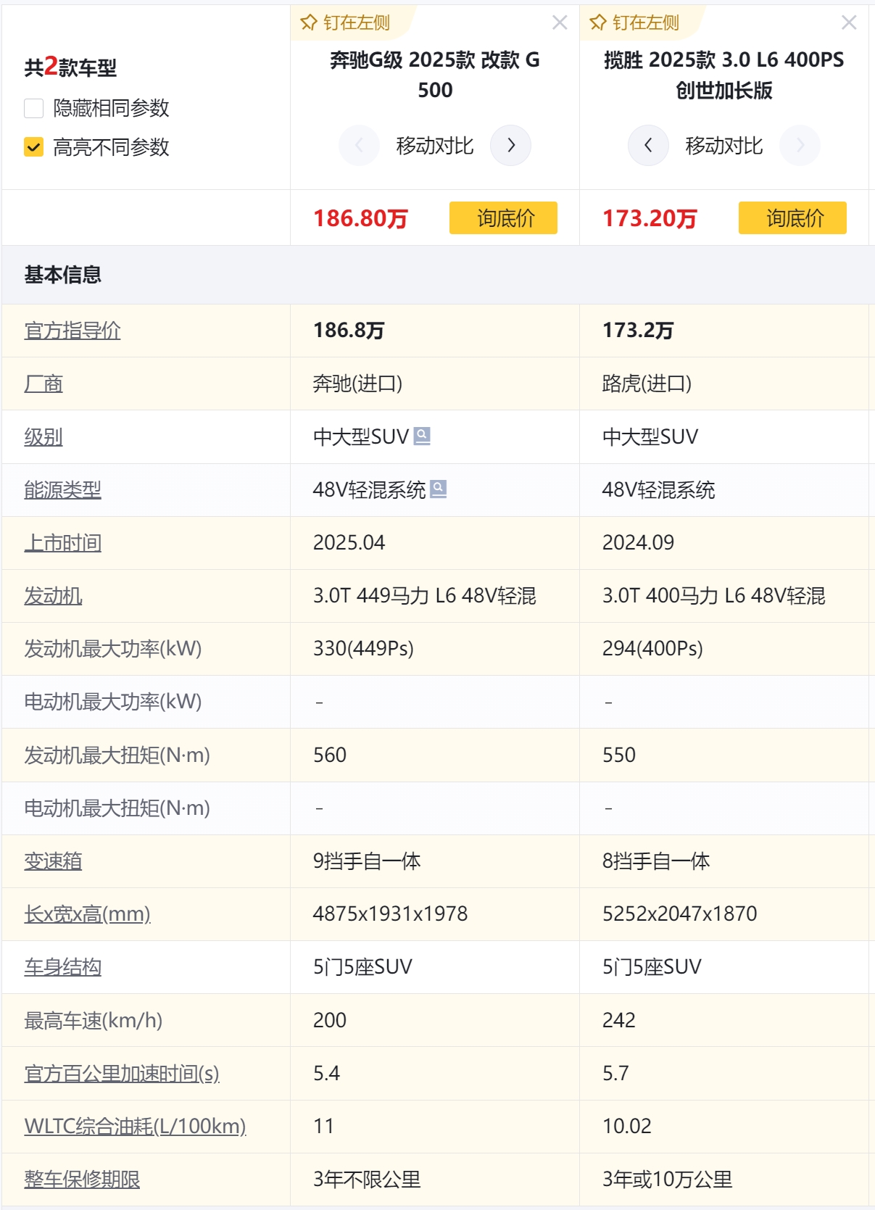This screenshot has width=875, height=1210.
Task: Click the disabled left arrow under 奔驰G级
Action: pyautogui.click(x=359, y=145)
